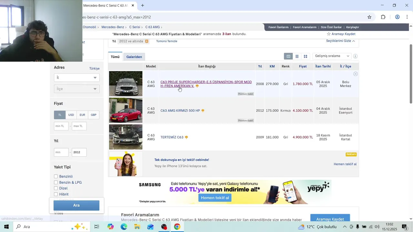Open Chrome from the taskbar
This screenshot has width=413, height=232.
[177, 227]
